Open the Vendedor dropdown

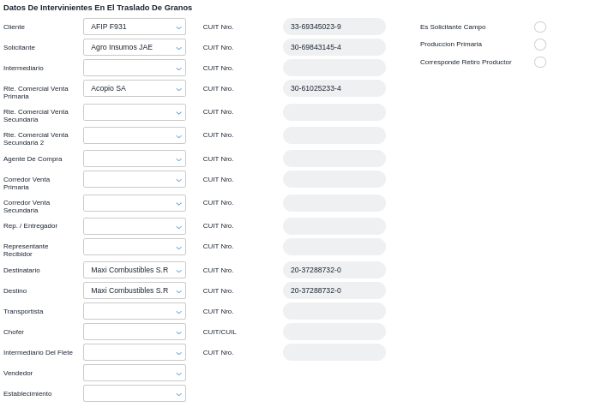(x=135, y=373)
